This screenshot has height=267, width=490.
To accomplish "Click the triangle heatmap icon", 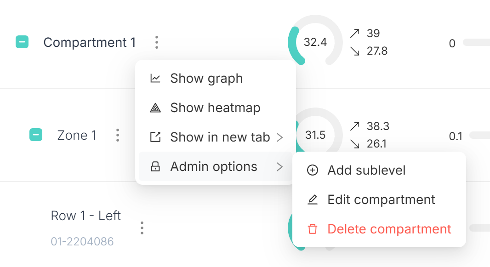I will pos(155,108).
